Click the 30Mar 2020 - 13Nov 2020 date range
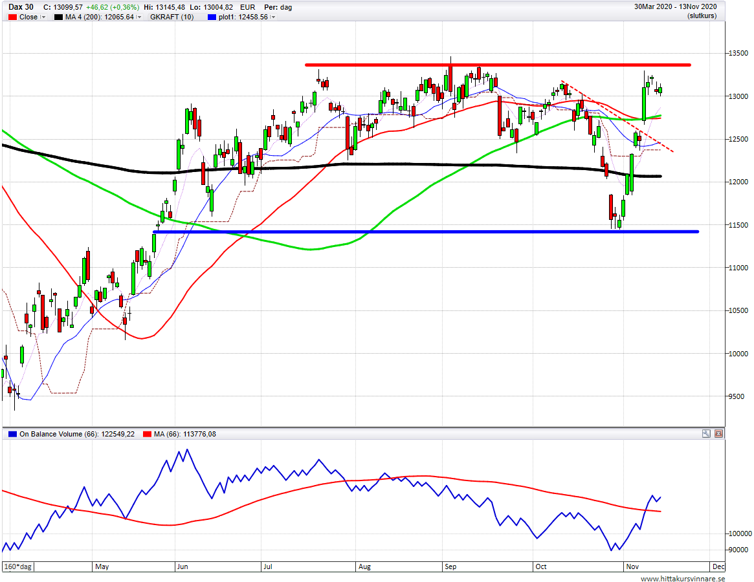Image resolution: width=754 pixels, height=582 pixels. 675,6
